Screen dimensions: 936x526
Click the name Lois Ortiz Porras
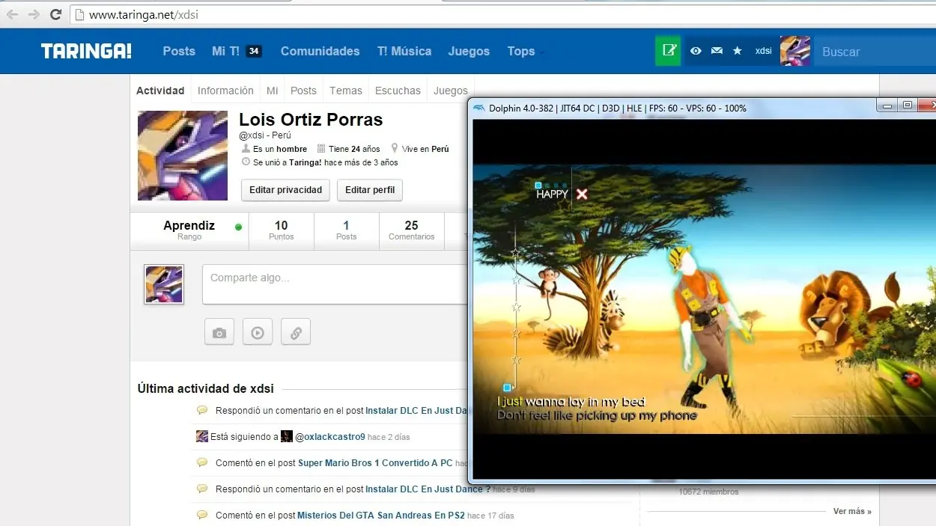coord(311,120)
